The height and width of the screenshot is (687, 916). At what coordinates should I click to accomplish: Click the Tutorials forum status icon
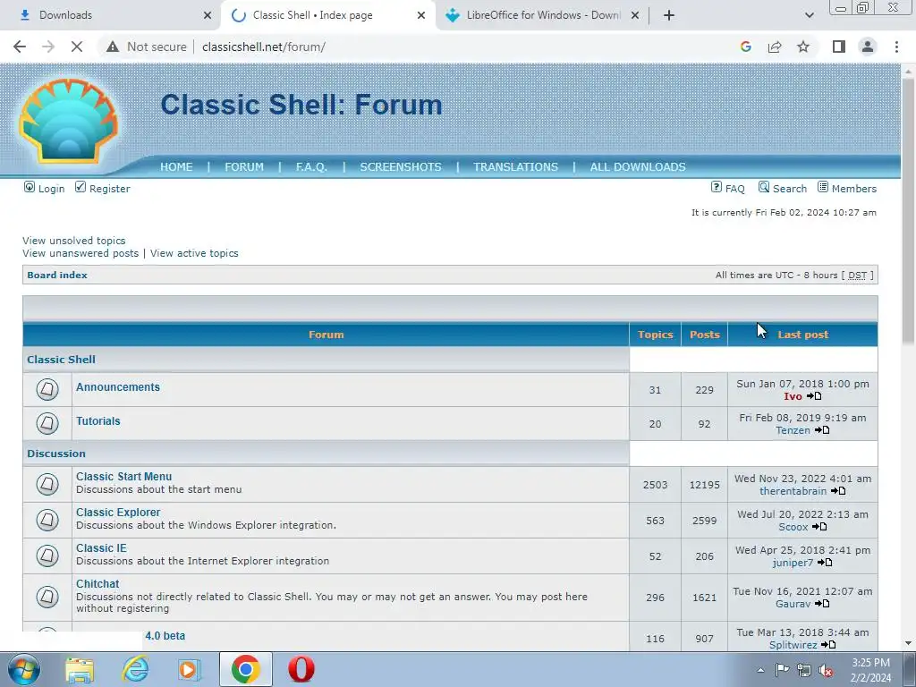(47, 423)
